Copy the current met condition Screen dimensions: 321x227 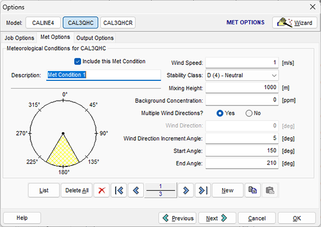tap(253, 190)
